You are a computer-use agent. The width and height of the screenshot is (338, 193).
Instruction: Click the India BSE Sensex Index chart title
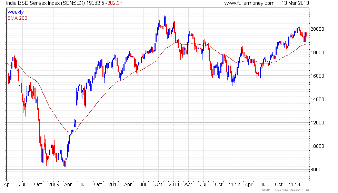tap(46, 3)
